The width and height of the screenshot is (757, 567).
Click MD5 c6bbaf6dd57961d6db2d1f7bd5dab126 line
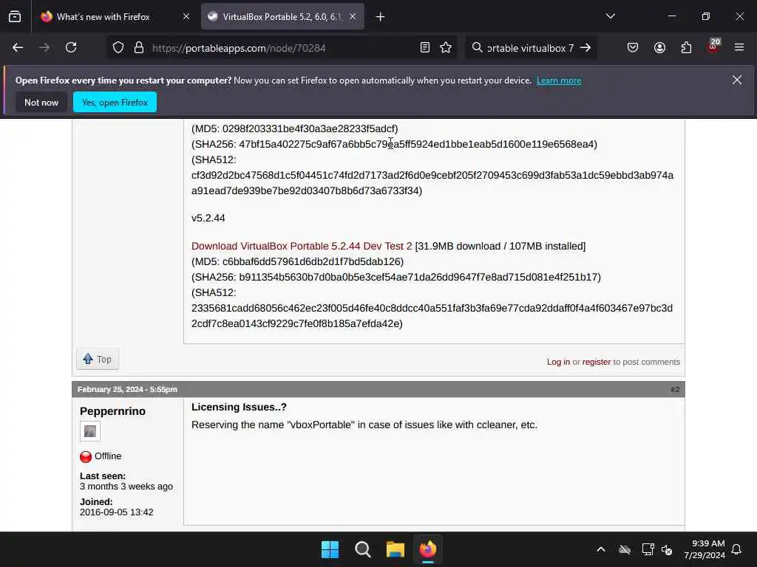(297, 261)
